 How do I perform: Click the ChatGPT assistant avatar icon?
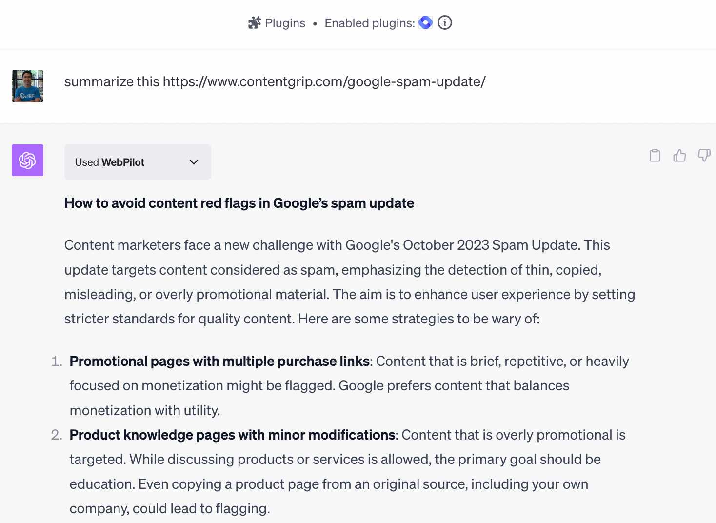pyautogui.click(x=27, y=160)
